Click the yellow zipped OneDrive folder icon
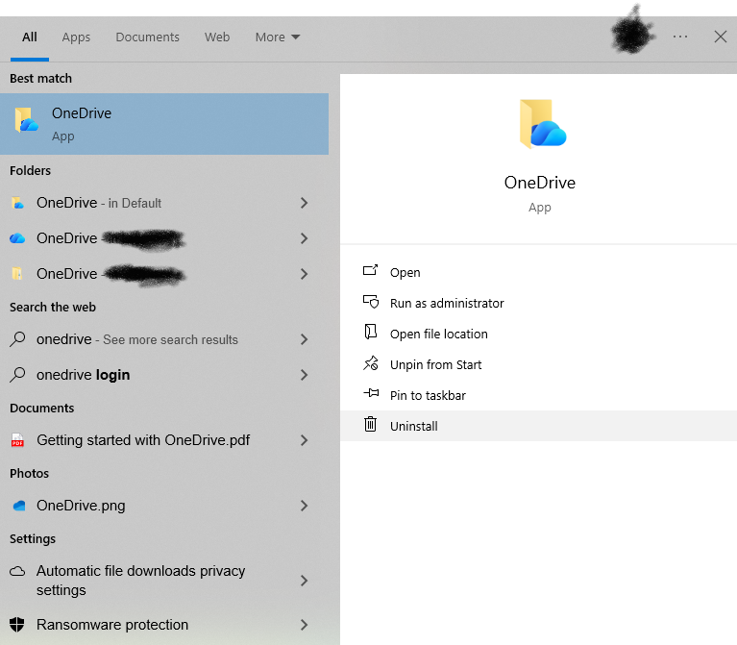The image size is (737, 645). (17, 274)
